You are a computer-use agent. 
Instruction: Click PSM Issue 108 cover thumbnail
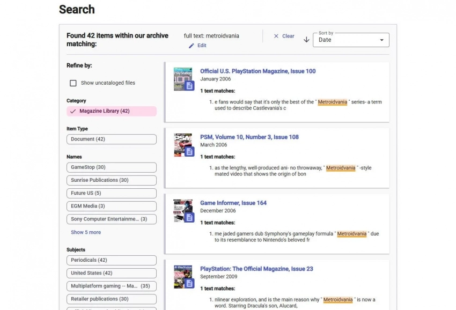pyautogui.click(x=181, y=143)
